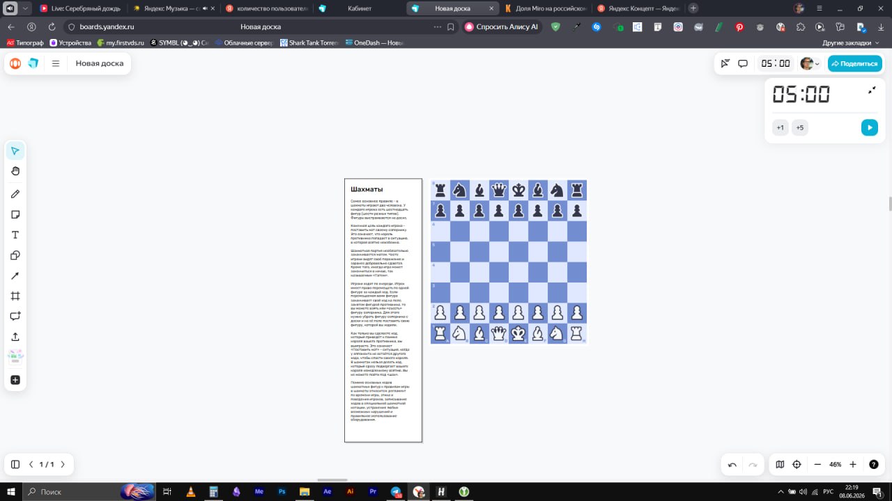Image resolution: width=892 pixels, height=501 pixels.
Task: Open the shapes tool
Action: pos(15,255)
